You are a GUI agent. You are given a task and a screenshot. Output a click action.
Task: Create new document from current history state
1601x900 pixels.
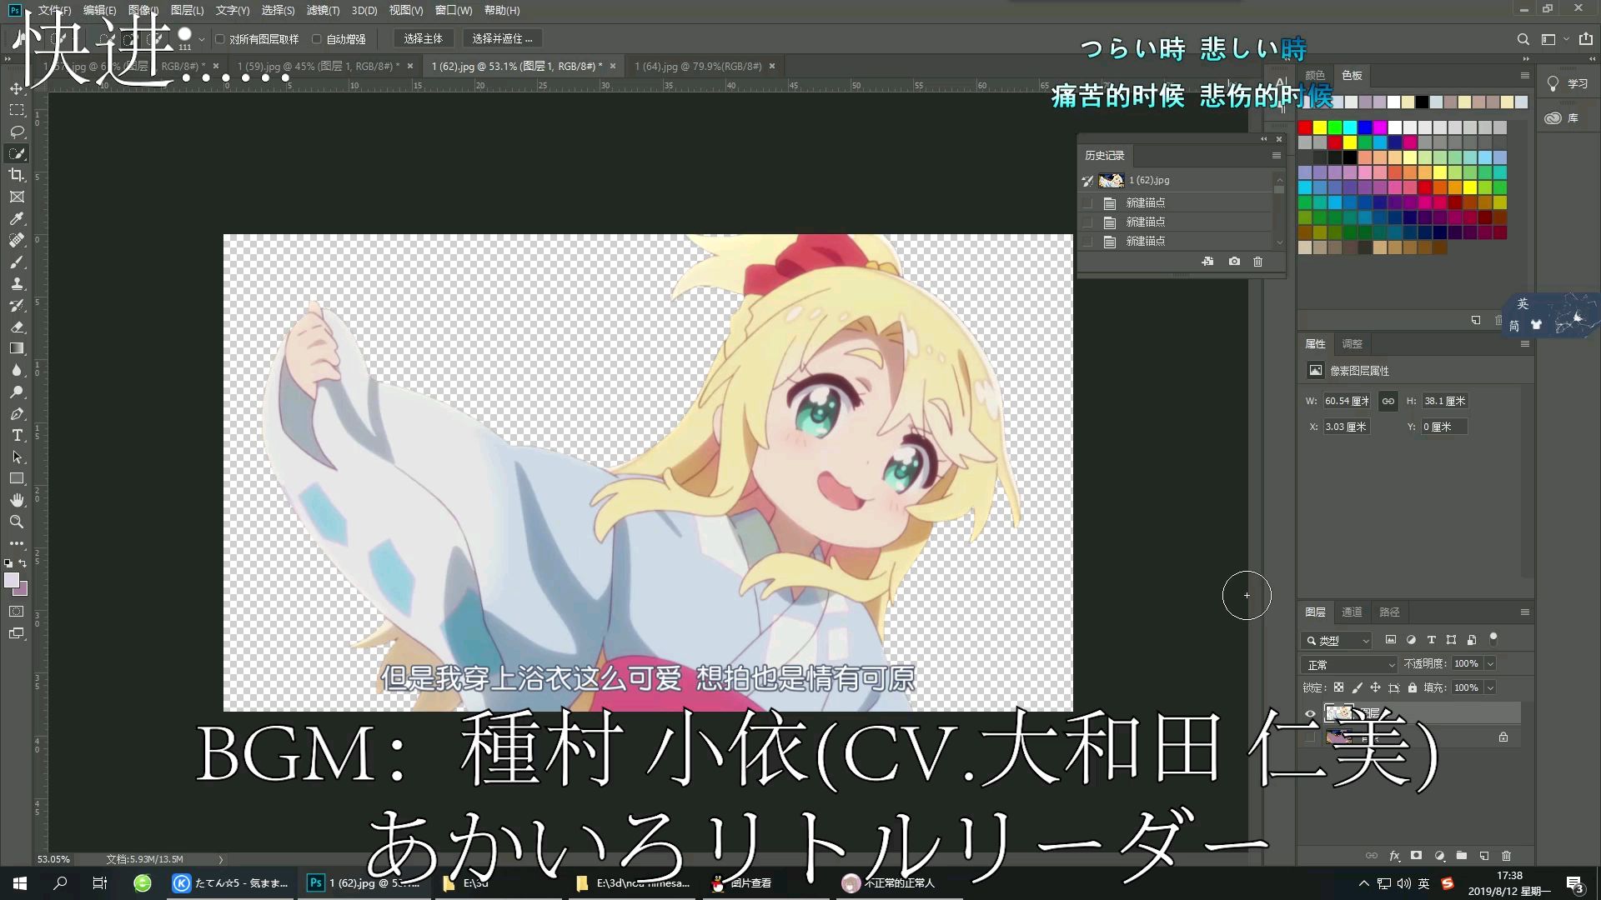tap(1207, 262)
